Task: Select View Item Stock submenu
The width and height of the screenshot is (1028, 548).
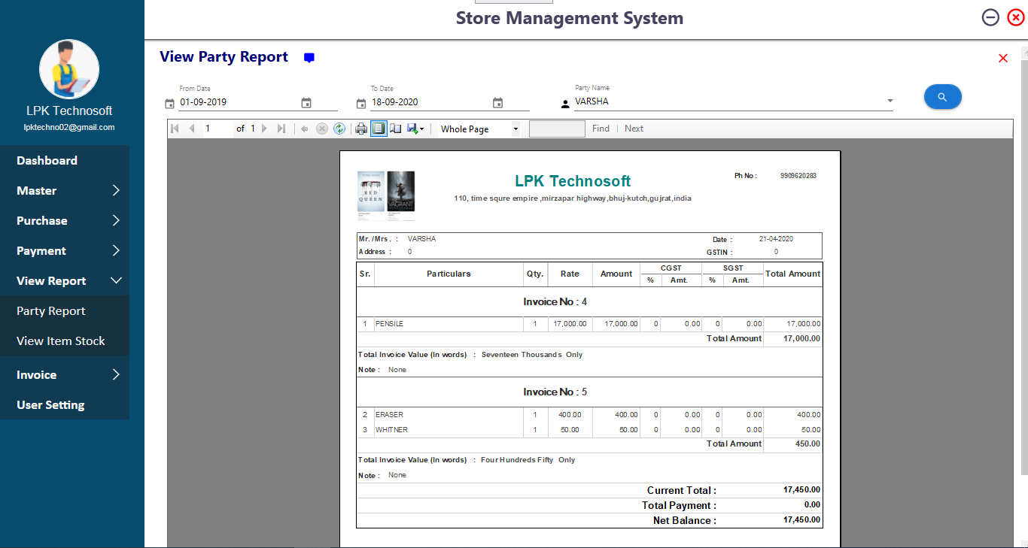Action: click(61, 341)
